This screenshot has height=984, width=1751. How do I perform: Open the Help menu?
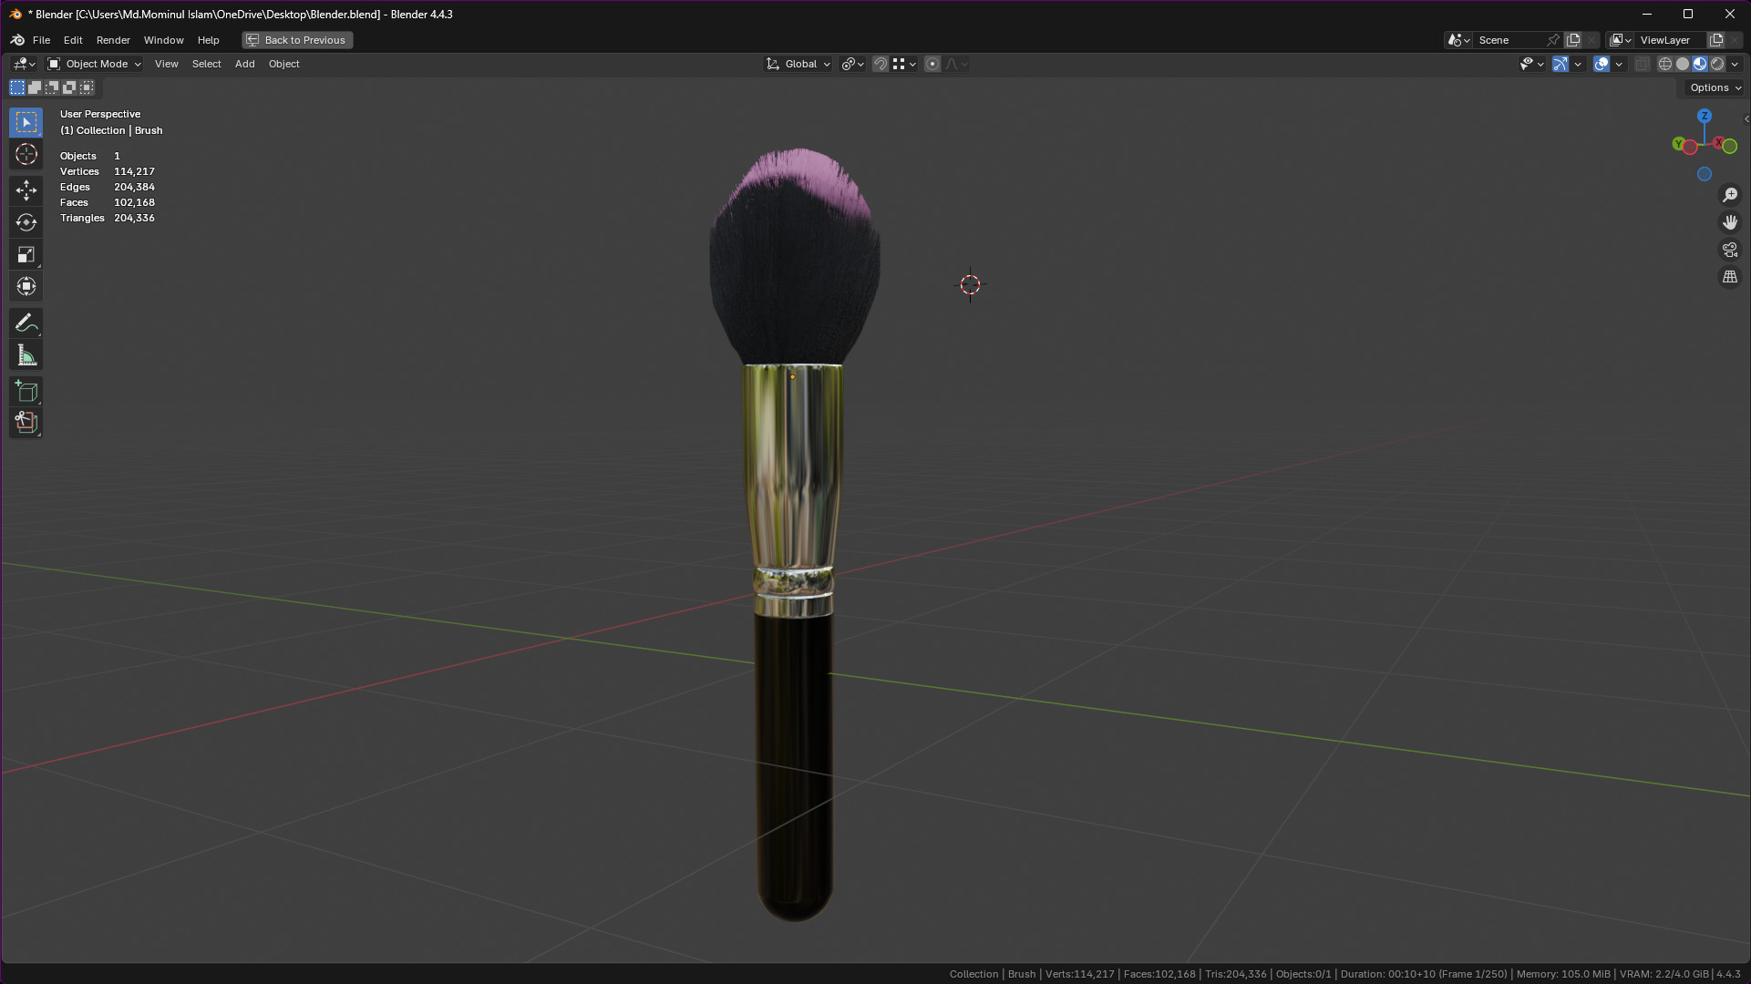tap(209, 40)
